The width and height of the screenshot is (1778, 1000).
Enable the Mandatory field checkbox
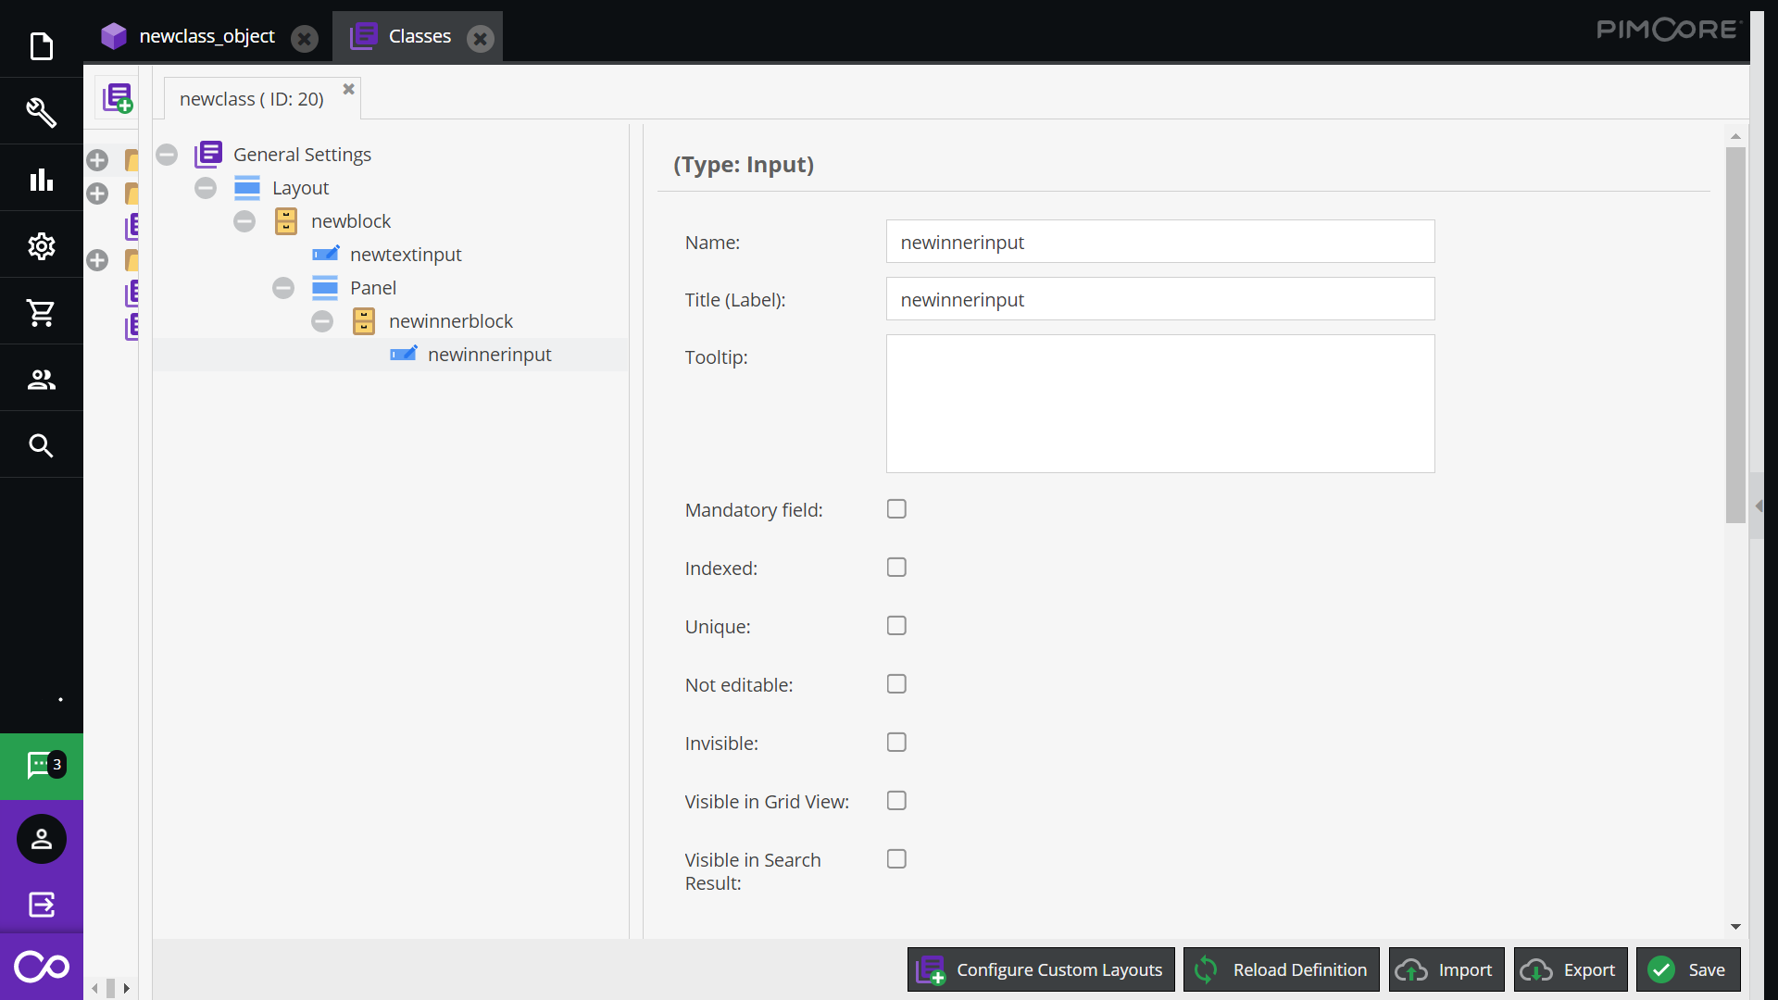895,508
